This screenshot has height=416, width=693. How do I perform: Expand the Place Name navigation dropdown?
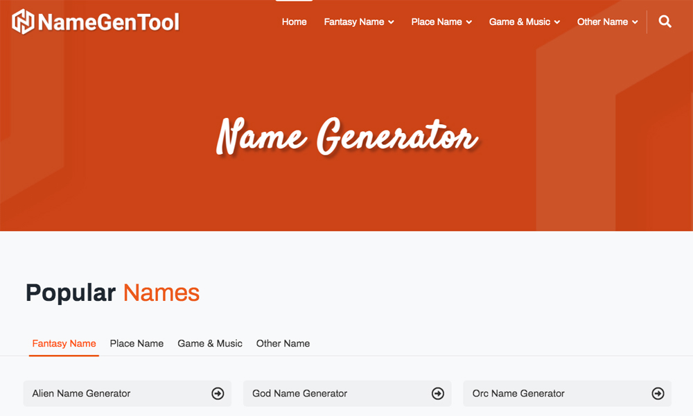[x=441, y=22]
